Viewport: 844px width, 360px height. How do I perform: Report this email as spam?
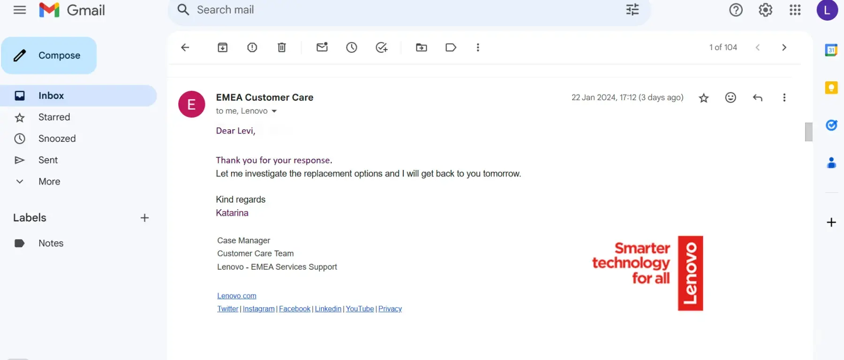coord(252,47)
